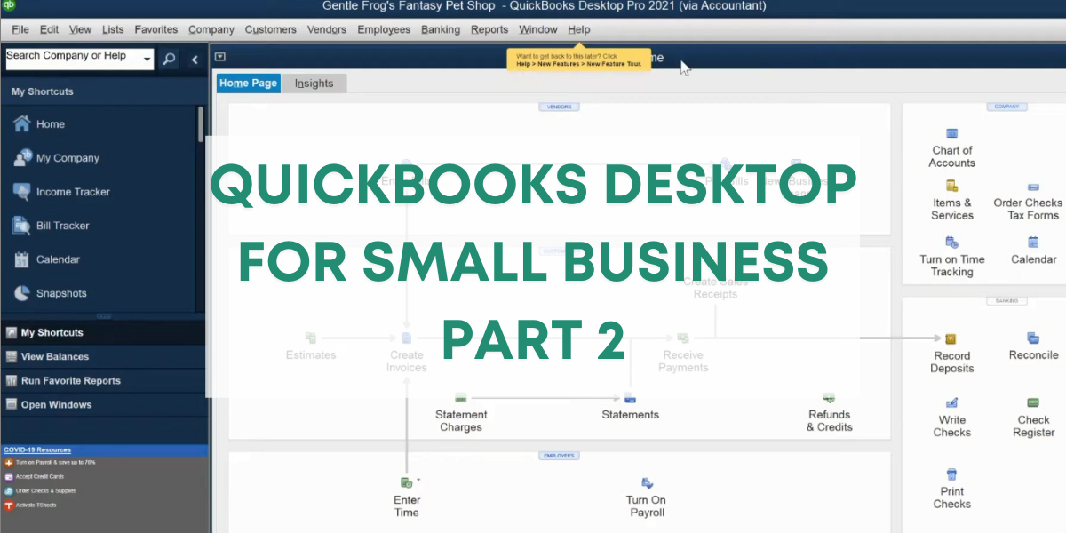1066x533 pixels.
Task: Open Print Checks icon
Action: pos(952,474)
